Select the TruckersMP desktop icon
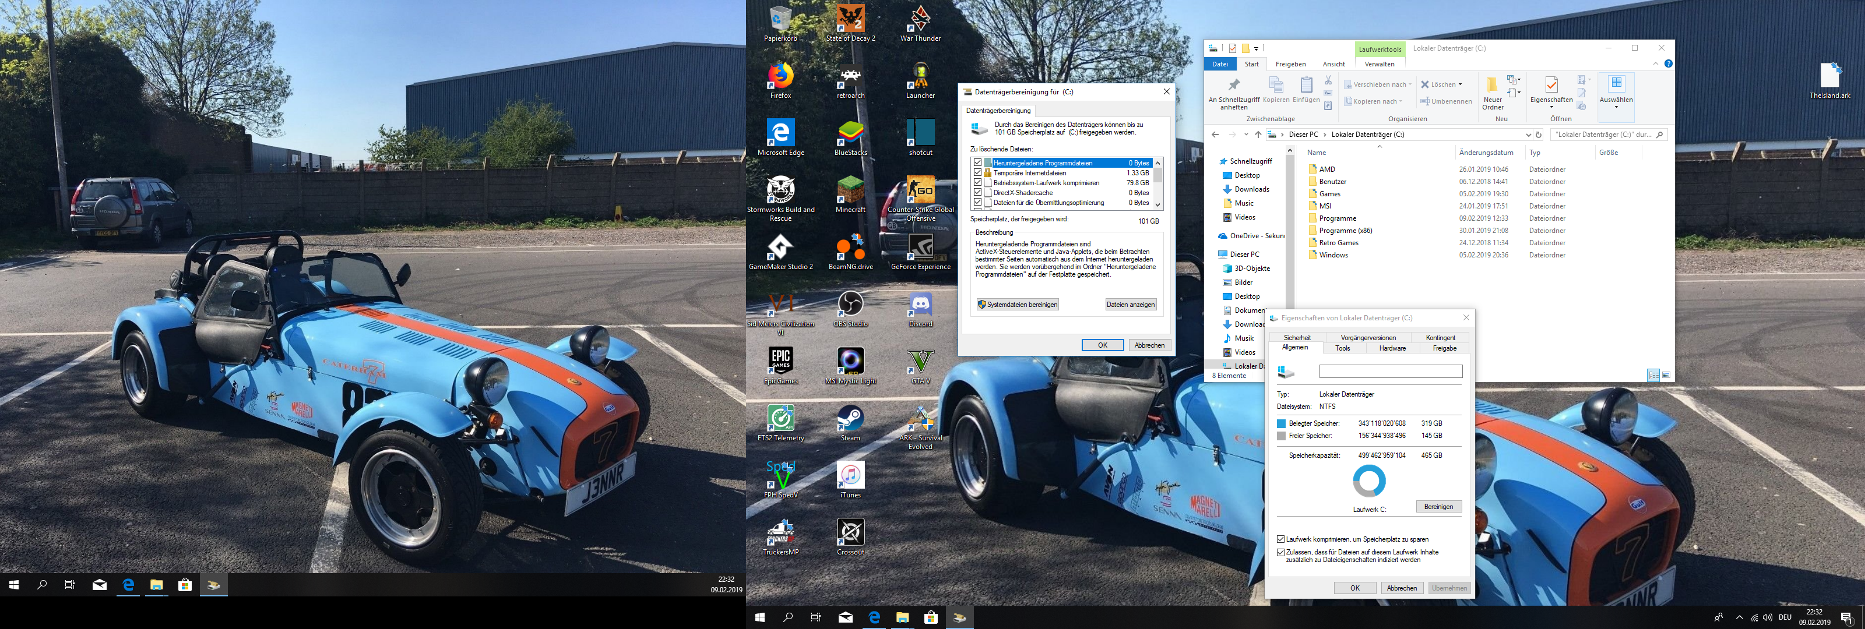The image size is (1865, 629). 780,538
